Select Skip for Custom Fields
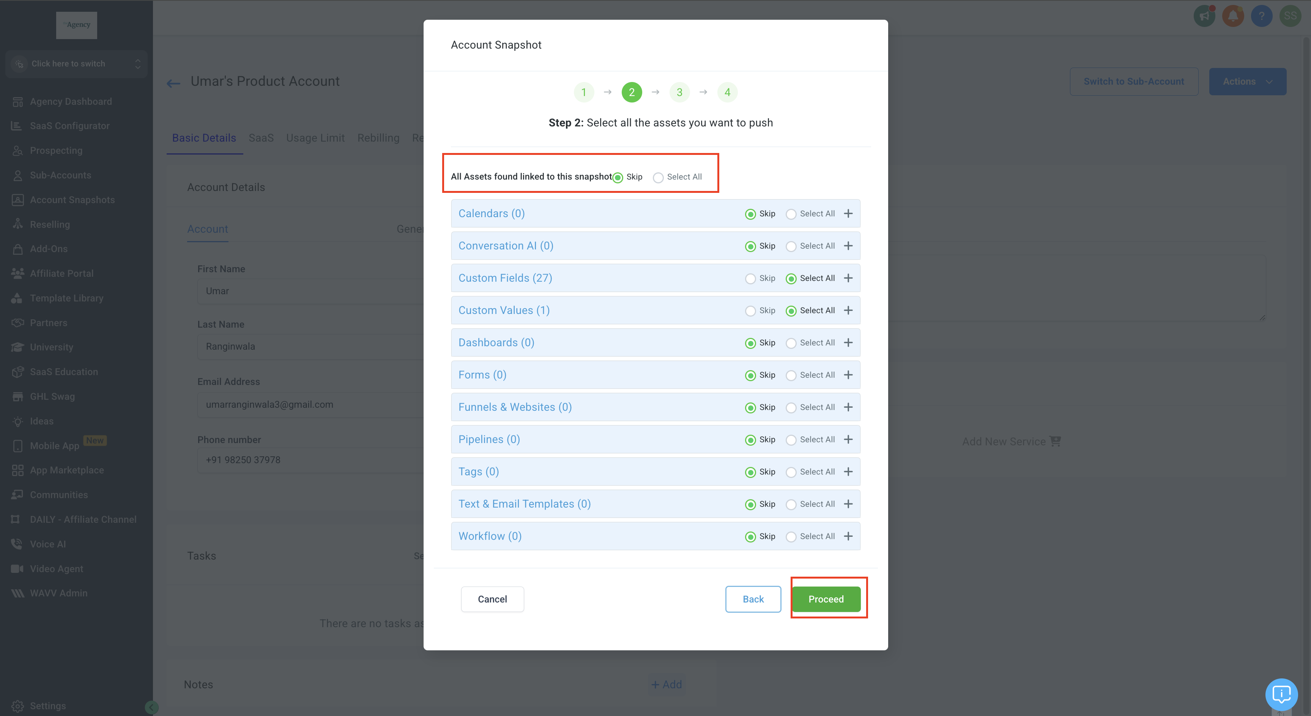 pos(750,278)
